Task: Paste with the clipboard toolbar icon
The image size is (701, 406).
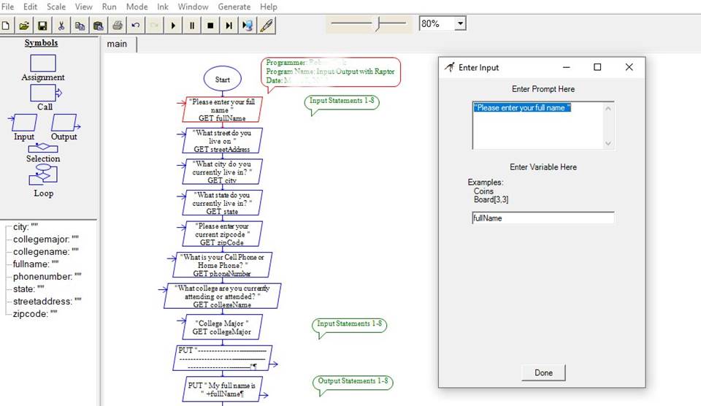Action: (x=99, y=26)
